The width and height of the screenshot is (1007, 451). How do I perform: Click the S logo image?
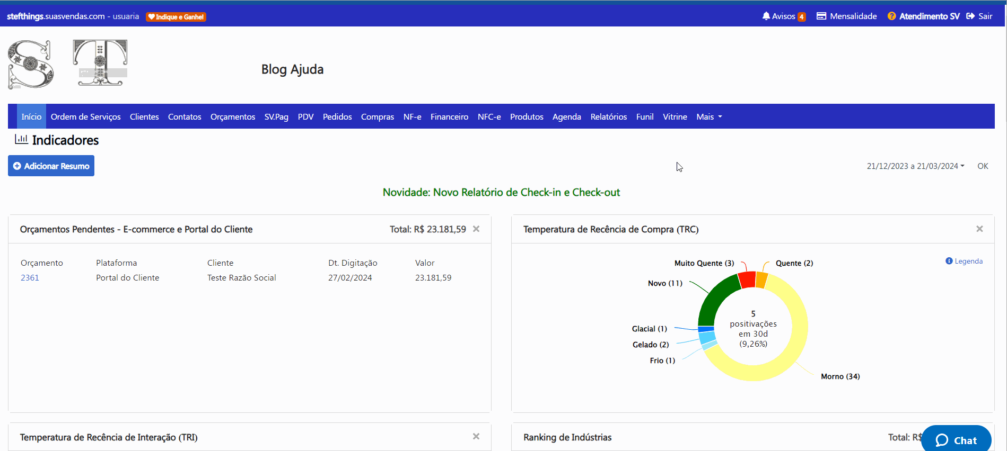pyautogui.click(x=31, y=64)
